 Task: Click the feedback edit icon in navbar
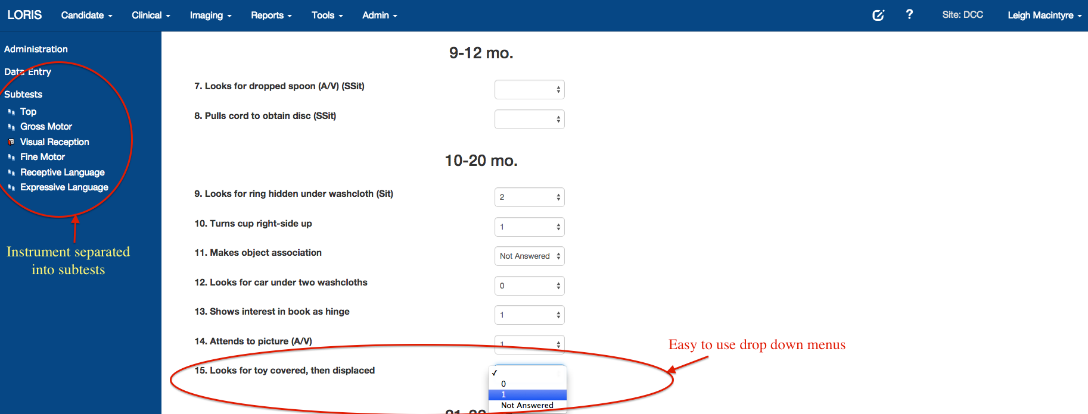click(878, 15)
